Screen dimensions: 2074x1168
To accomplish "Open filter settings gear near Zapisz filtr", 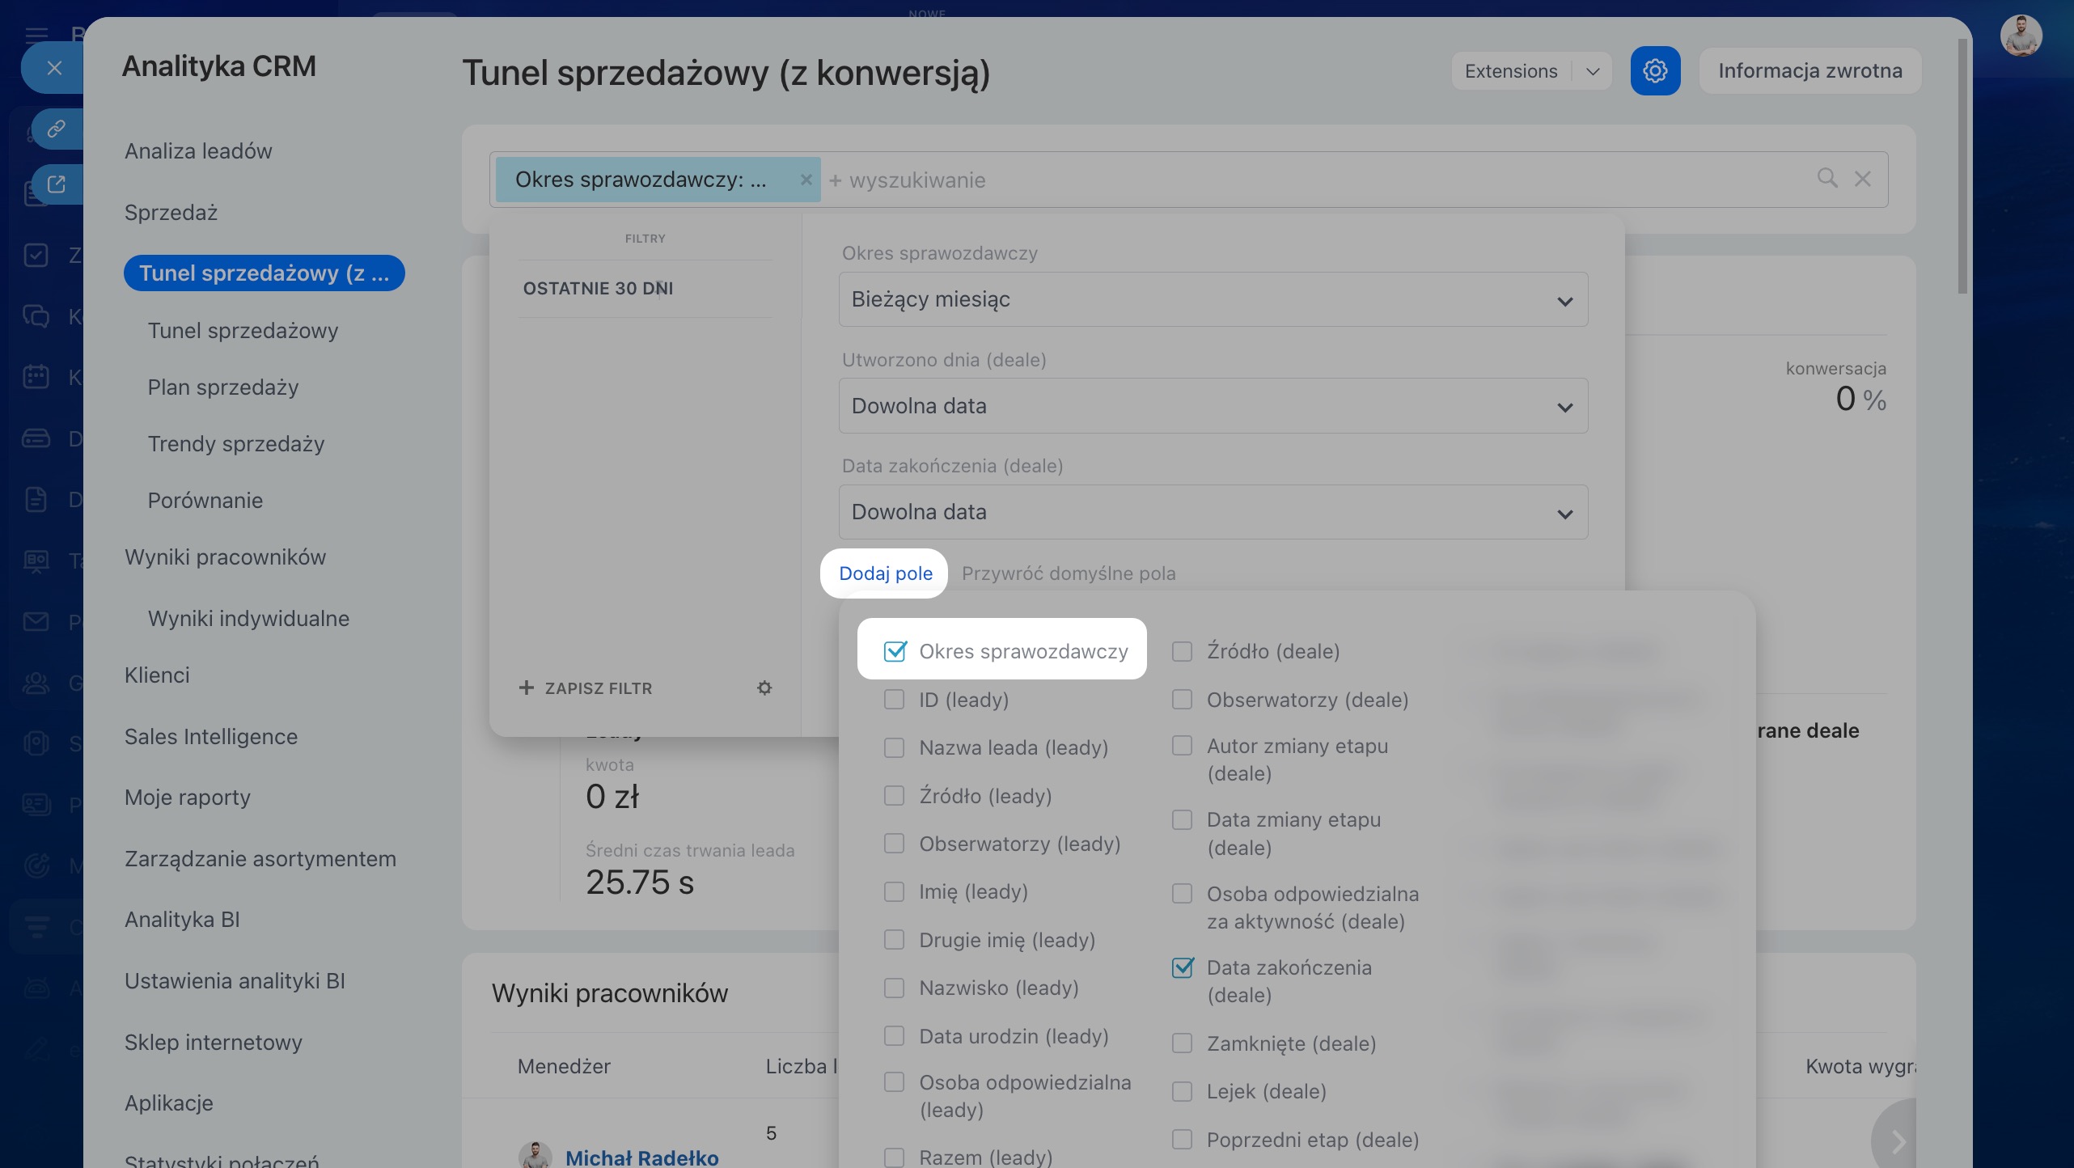I will pos(764,688).
